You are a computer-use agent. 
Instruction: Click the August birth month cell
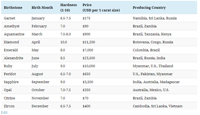pos(37,74)
